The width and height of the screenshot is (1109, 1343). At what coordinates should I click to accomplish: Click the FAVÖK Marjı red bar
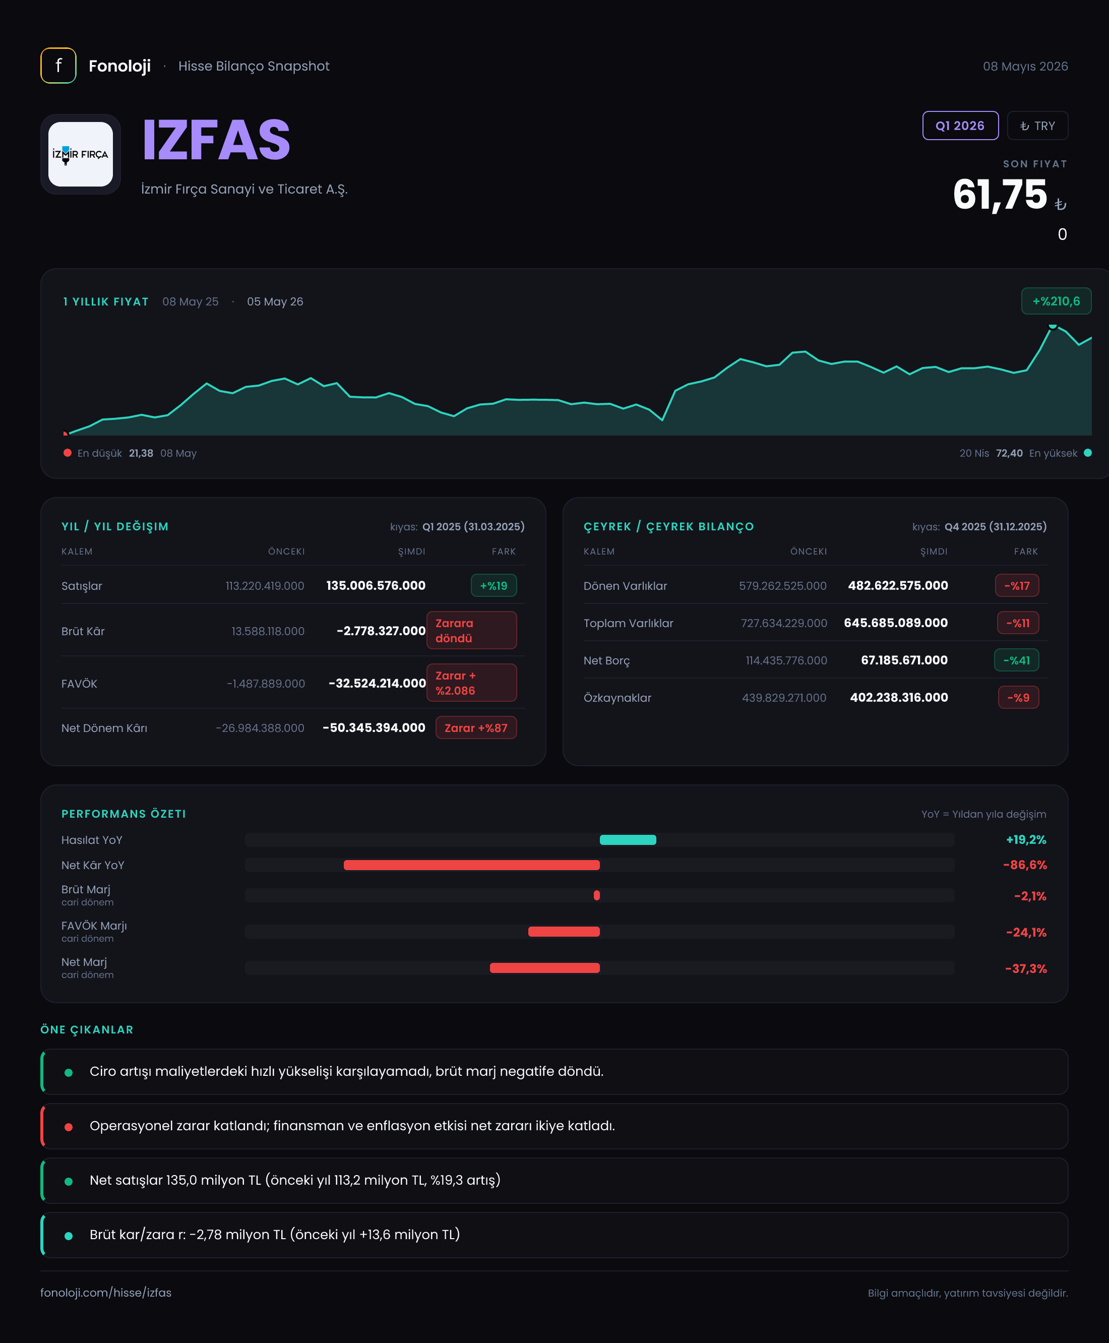pyautogui.click(x=564, y=932)
